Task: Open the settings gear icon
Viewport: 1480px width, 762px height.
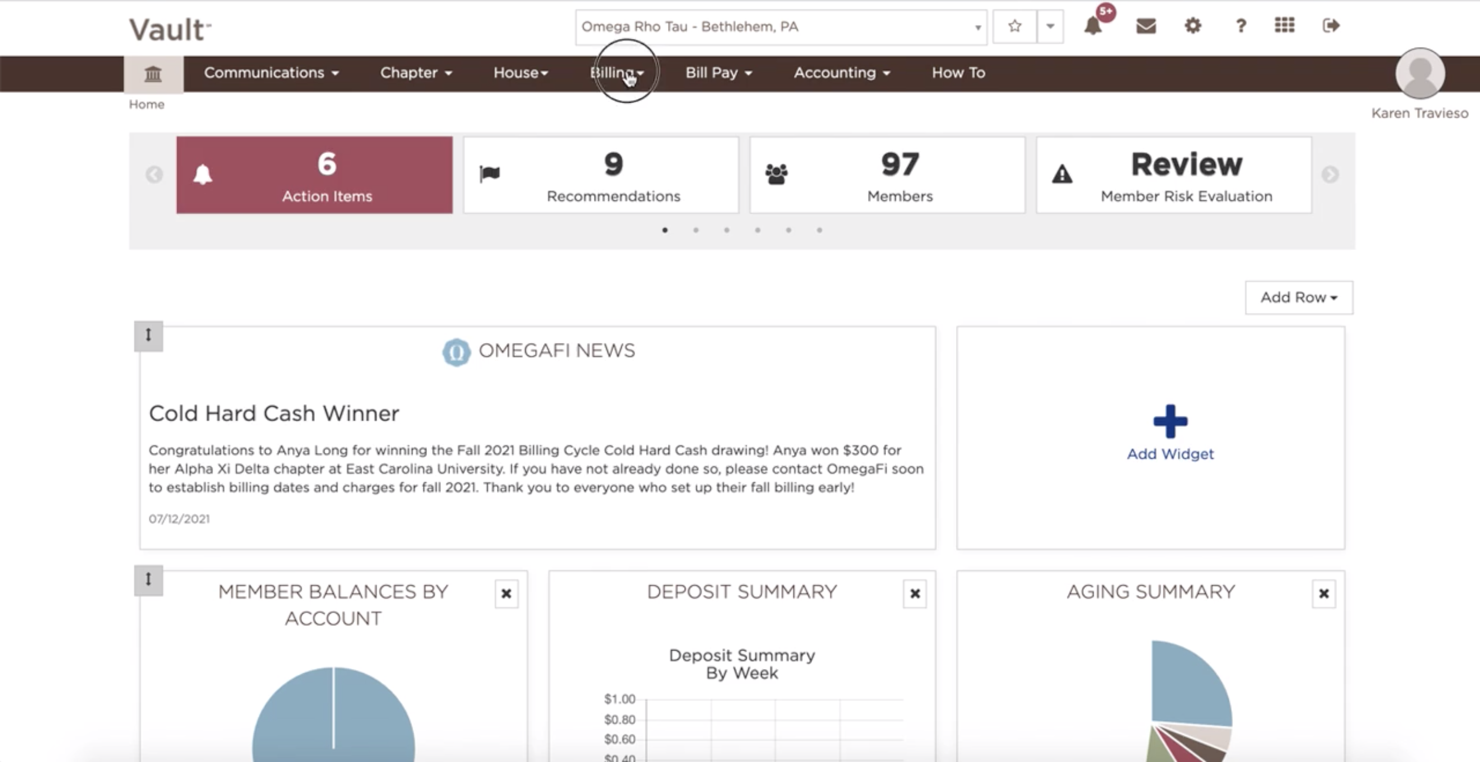Action: tap(1193, 26)
